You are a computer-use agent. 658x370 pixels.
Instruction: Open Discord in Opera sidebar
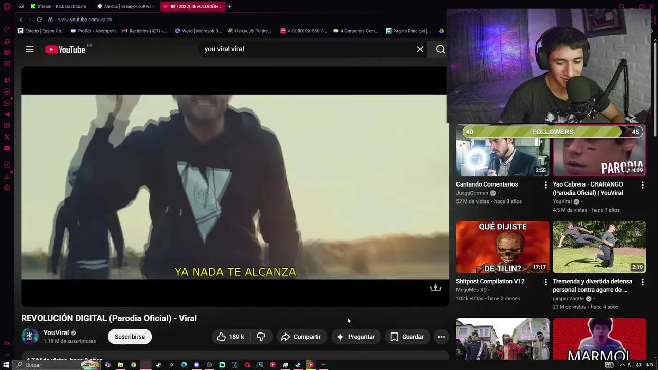[7, 149]
